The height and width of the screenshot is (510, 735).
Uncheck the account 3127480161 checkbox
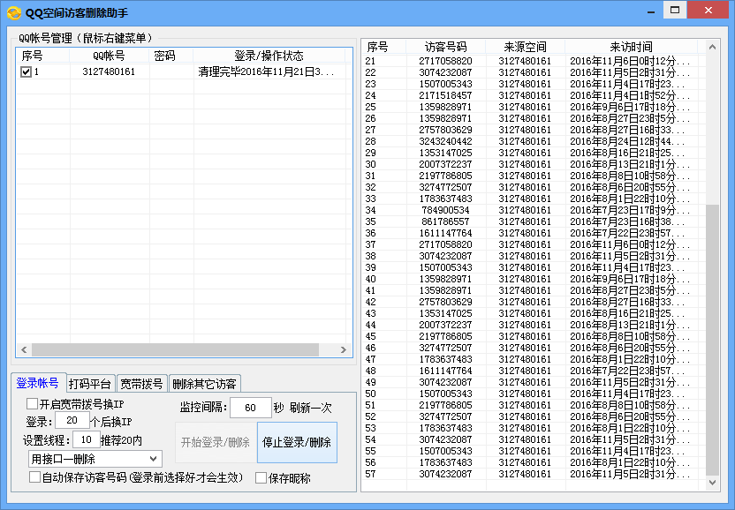(26, 71)
